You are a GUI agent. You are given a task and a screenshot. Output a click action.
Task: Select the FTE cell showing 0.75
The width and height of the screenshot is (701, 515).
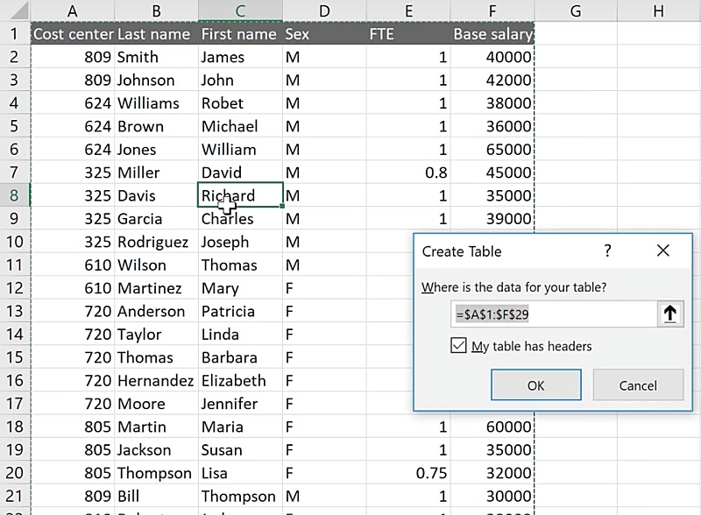pos(407,473)
